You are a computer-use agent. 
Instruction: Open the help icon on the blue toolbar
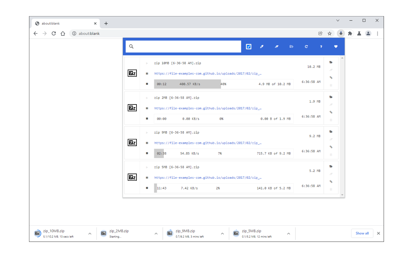(321, 46)
